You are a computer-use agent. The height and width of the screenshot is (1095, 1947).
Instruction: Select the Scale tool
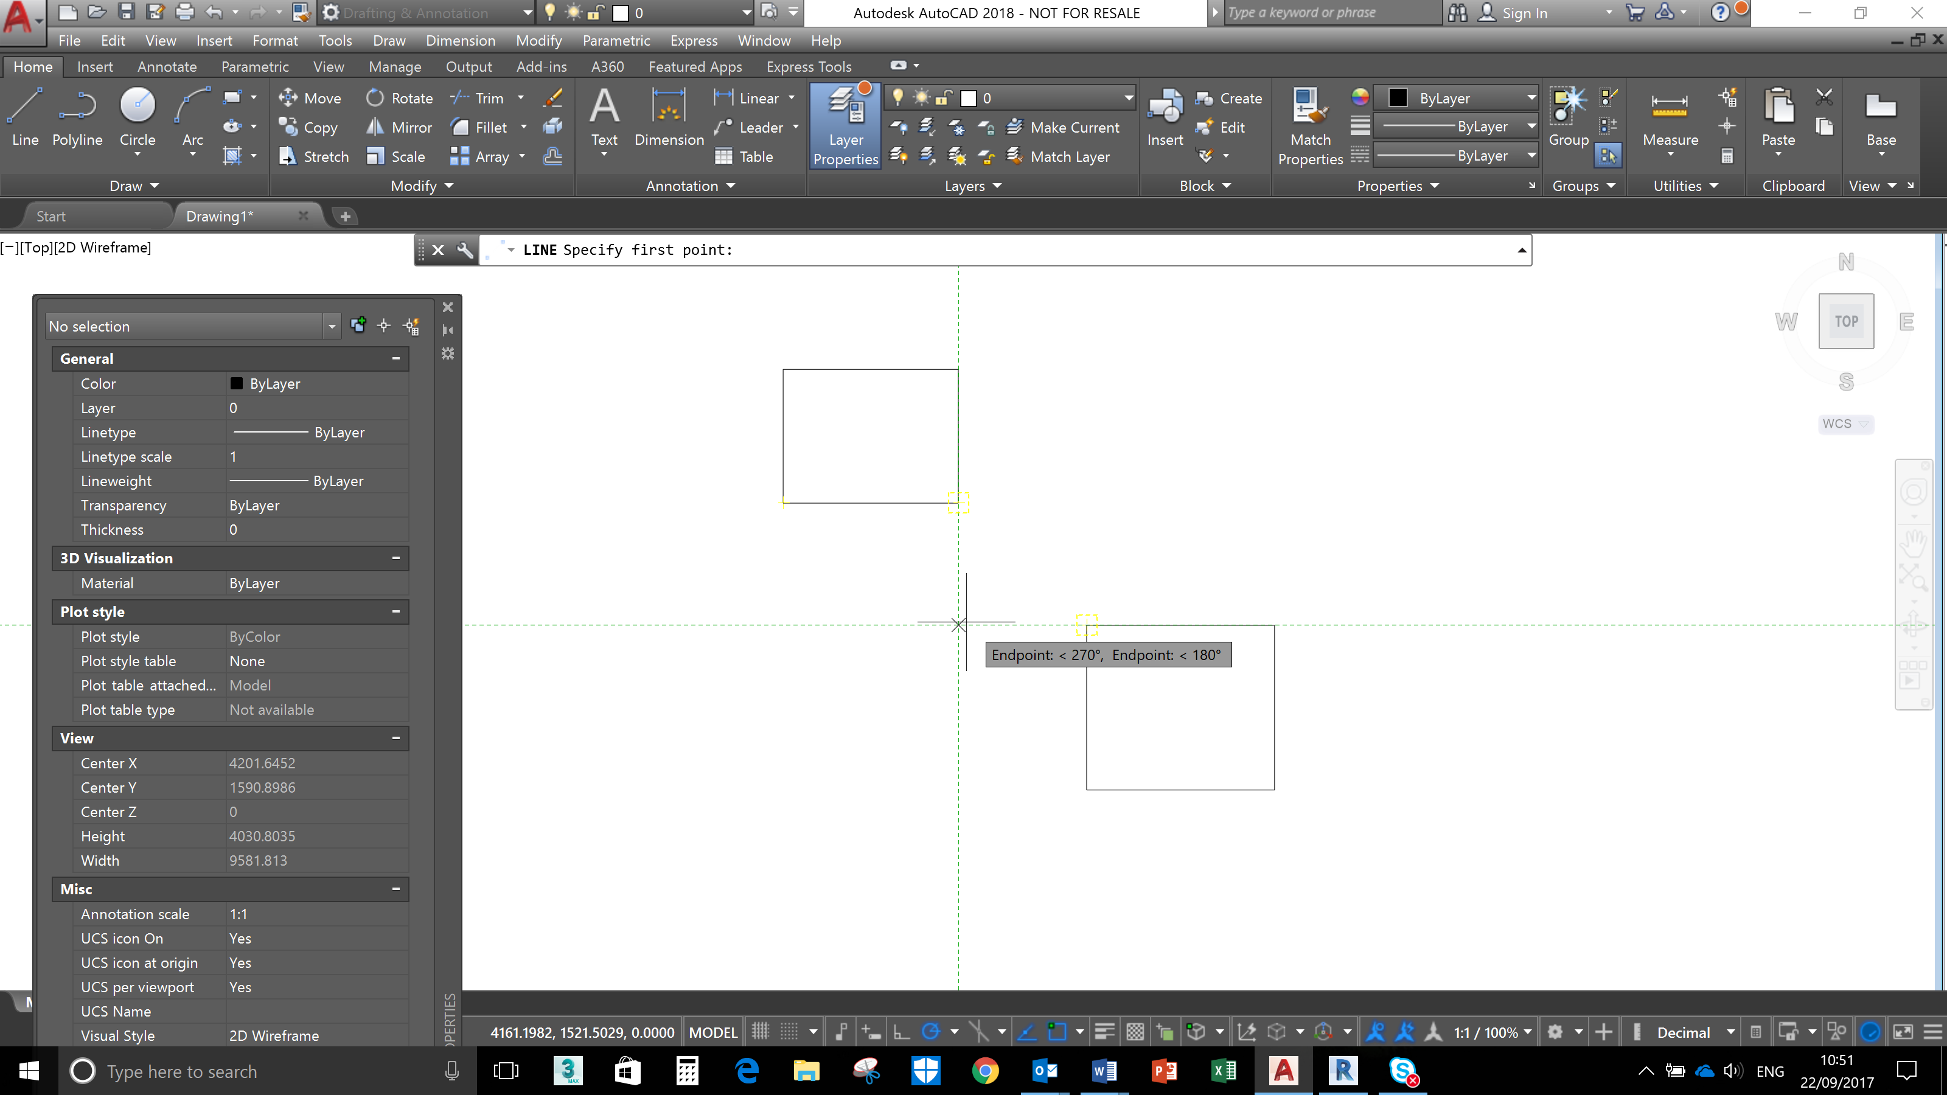pyautogui.click(x=395, y=156)
